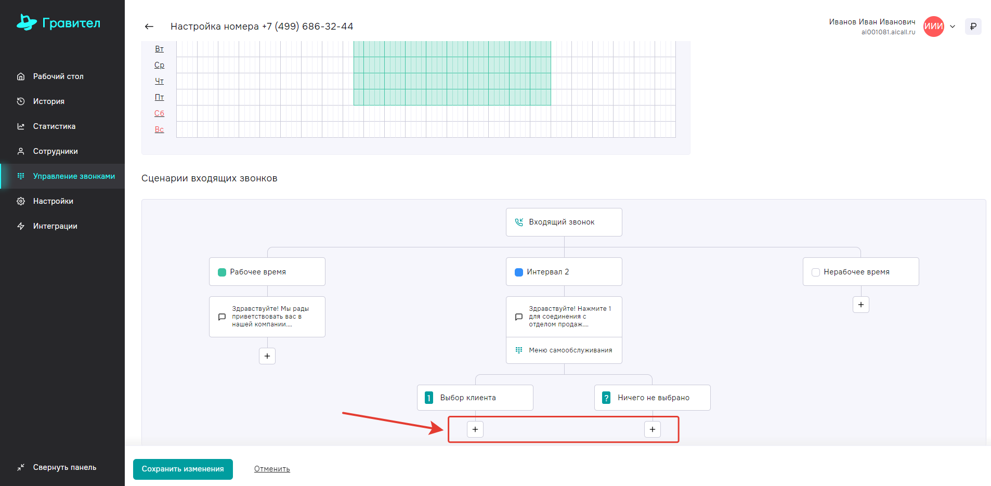Screen dimensions: 991x486
Task: Click the back arrow next to page title
Action: click(149, 27)
